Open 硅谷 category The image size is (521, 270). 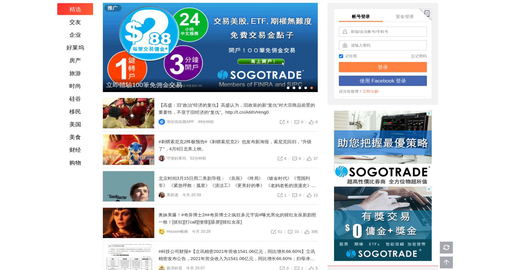[x=75, y=99]
